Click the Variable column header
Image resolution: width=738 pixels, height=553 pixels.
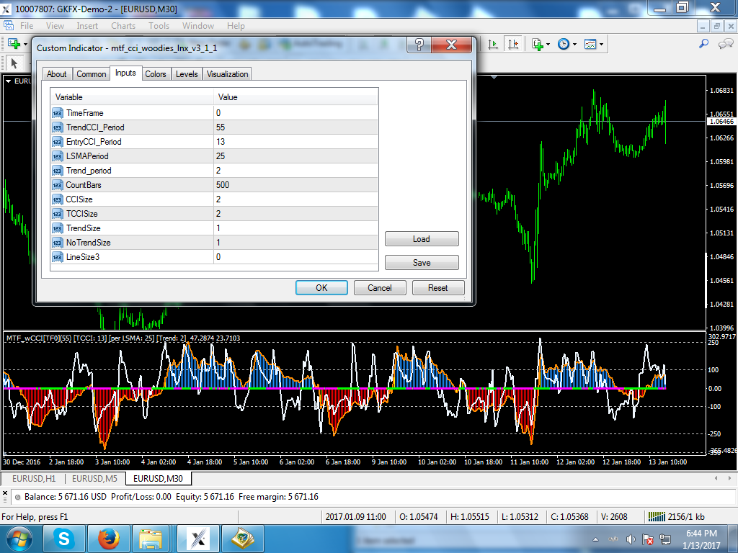pos(133,97)
